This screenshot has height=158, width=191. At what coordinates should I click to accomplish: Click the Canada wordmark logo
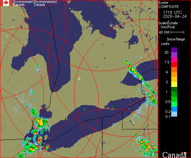point(175,155)
